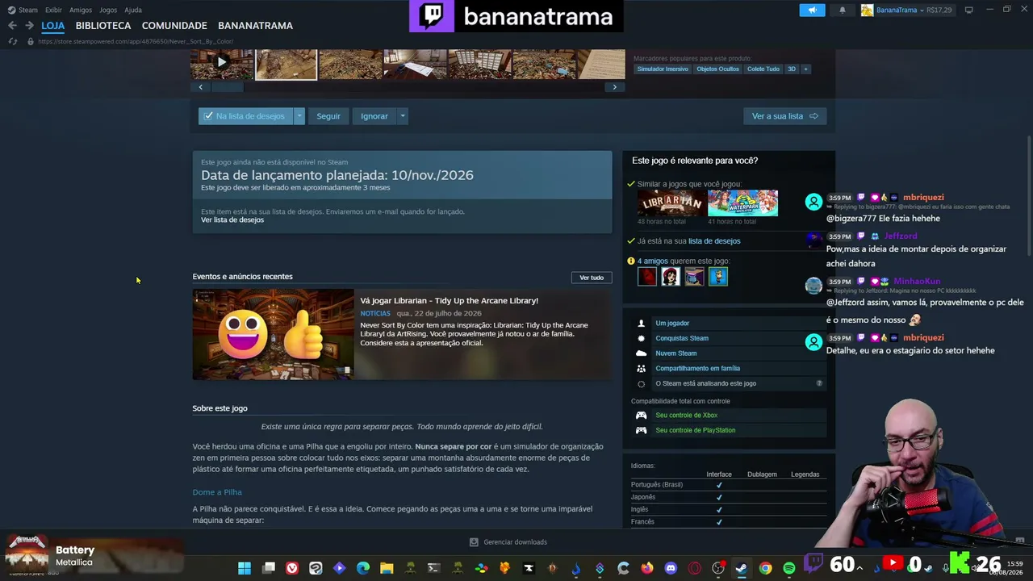Screen dimensions: 1033x581
Task: Click the left arrow of the screenshot strip
Action: (200, 87)
